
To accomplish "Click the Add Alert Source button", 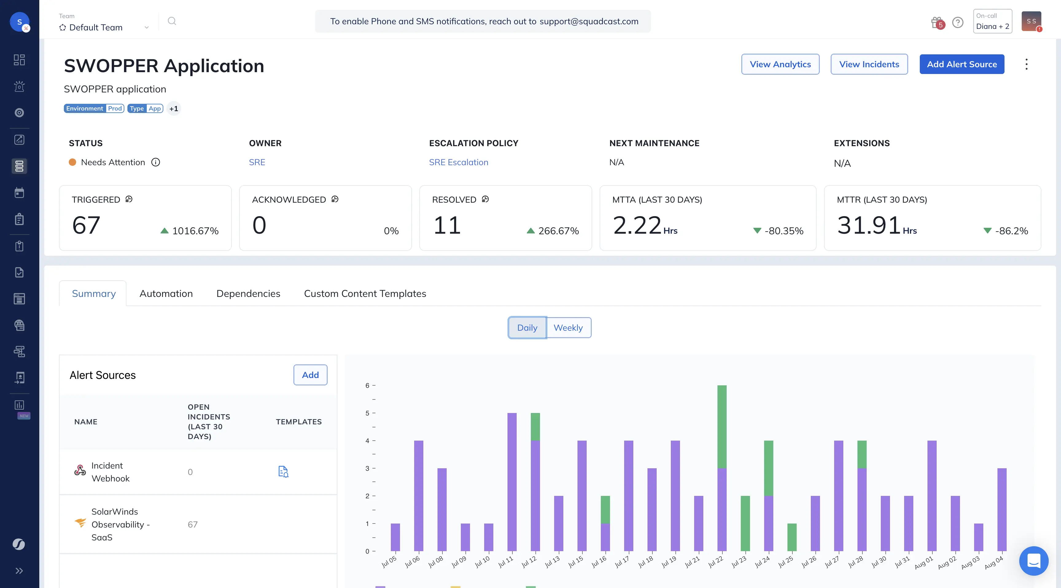I will click(x=962, y=64).
